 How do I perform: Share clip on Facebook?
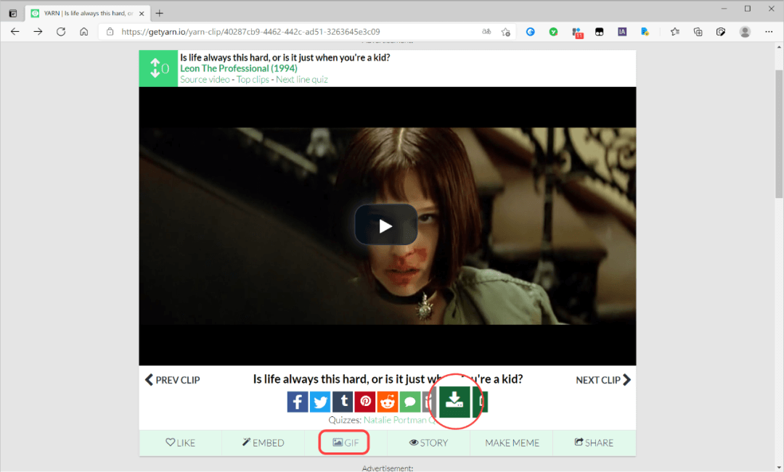click(x=297, y=402)
